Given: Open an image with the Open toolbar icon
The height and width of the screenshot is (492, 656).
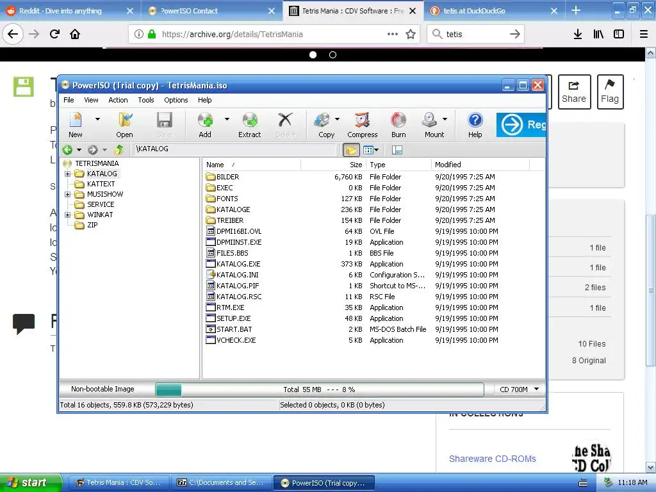Looking at the screenshot, I should (125, 125).
